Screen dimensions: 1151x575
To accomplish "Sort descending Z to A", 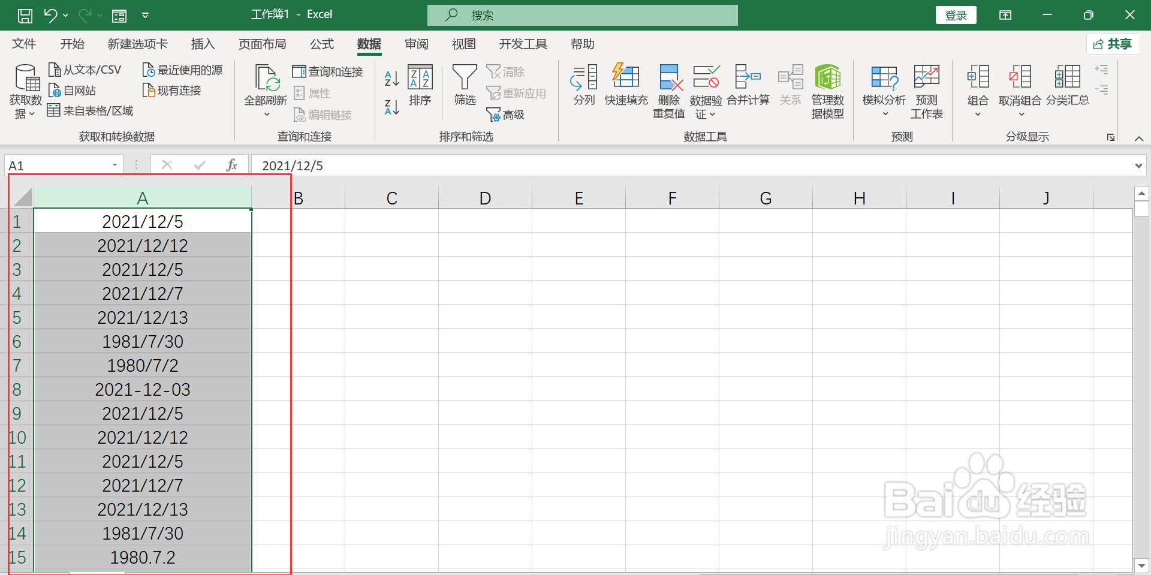I will pyautogui.click(x=391, y=107).
